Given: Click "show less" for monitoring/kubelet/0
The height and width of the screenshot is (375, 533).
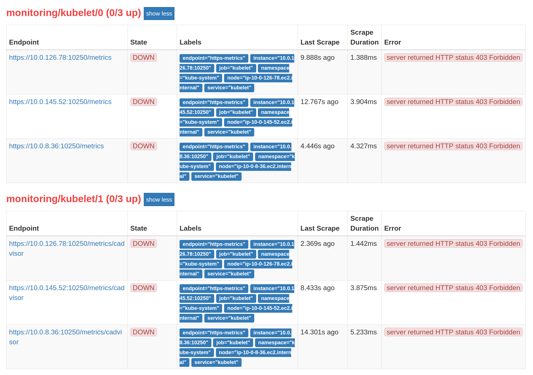Looking at the screenshot, I should 159,14.
